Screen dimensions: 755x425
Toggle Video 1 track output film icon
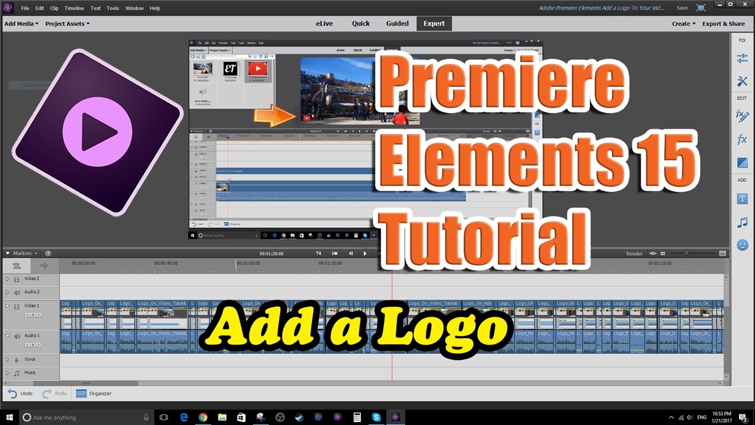tap(17, 306)
